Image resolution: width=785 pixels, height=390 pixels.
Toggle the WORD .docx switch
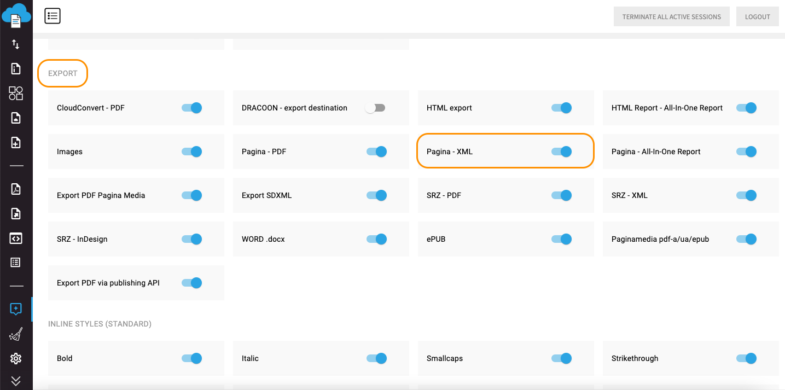(x=377, y=239)
